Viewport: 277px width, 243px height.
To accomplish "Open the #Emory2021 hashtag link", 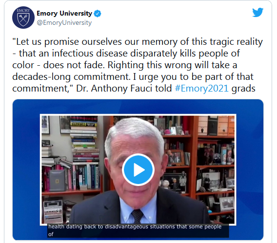I will click(x=201, y=88).
